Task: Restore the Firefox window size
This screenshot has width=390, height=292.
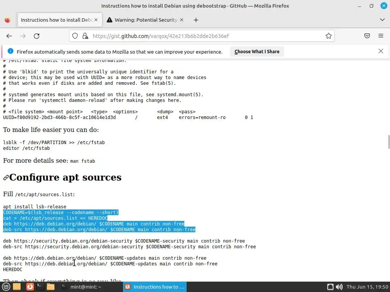Action: 372,6
